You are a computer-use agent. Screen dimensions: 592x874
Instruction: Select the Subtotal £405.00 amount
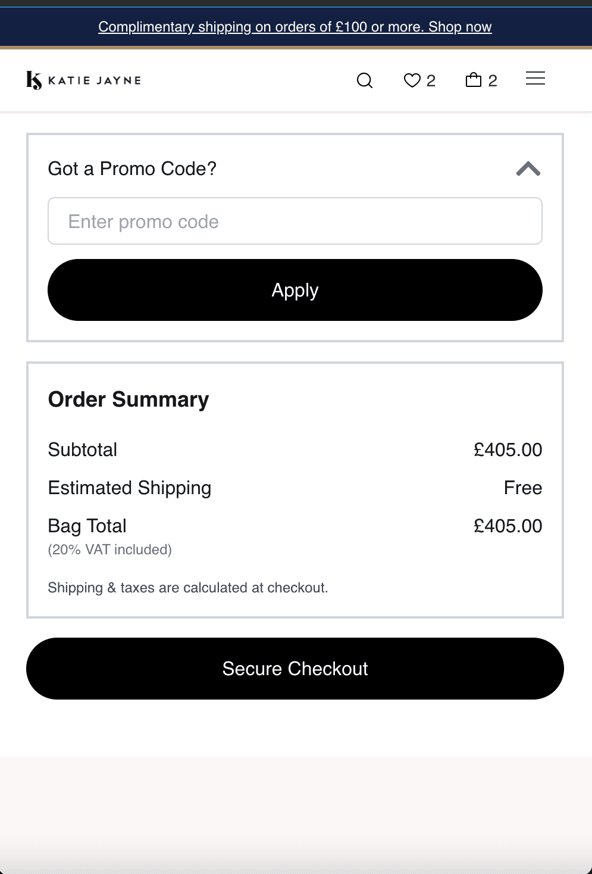click(x=508, y=450)
